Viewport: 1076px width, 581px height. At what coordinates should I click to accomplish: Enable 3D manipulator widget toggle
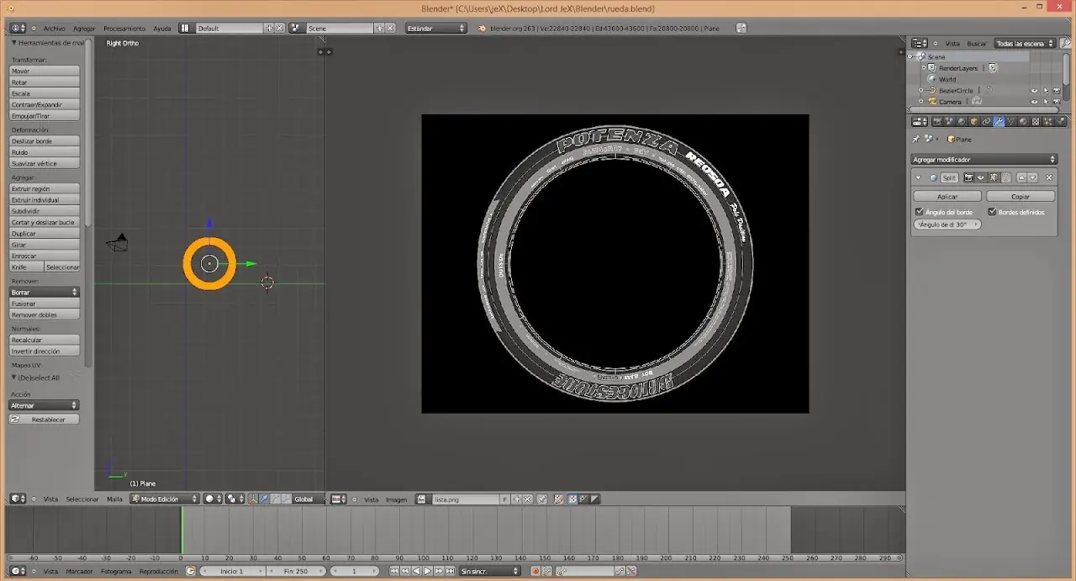253,499
